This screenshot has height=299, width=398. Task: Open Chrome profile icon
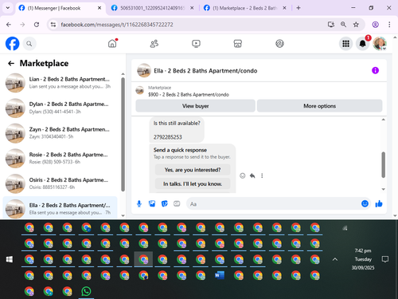click(x=375, y=25)
